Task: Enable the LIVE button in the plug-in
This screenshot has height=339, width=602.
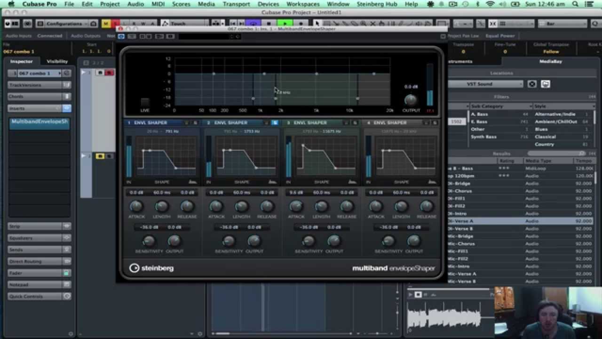Action: coord(145,102)
